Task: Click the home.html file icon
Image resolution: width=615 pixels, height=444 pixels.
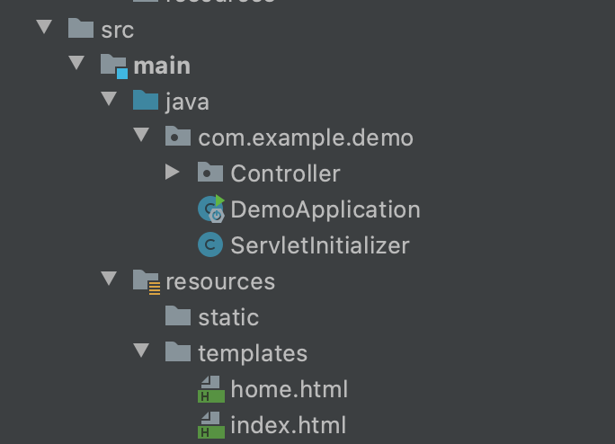Action: pyautogui.click(x=210, y=388)
